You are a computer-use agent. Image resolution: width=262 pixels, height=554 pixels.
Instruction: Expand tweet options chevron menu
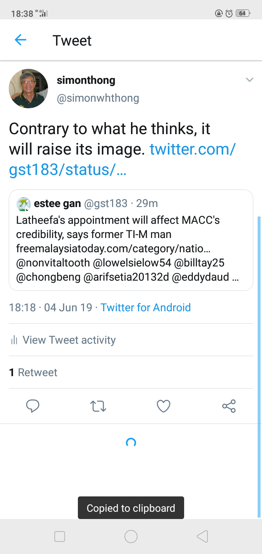click(249, 80)
